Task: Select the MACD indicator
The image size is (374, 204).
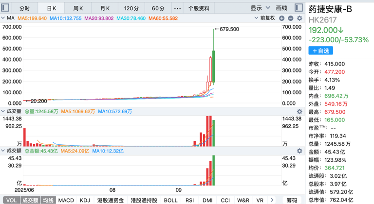Action: point(66,200)
